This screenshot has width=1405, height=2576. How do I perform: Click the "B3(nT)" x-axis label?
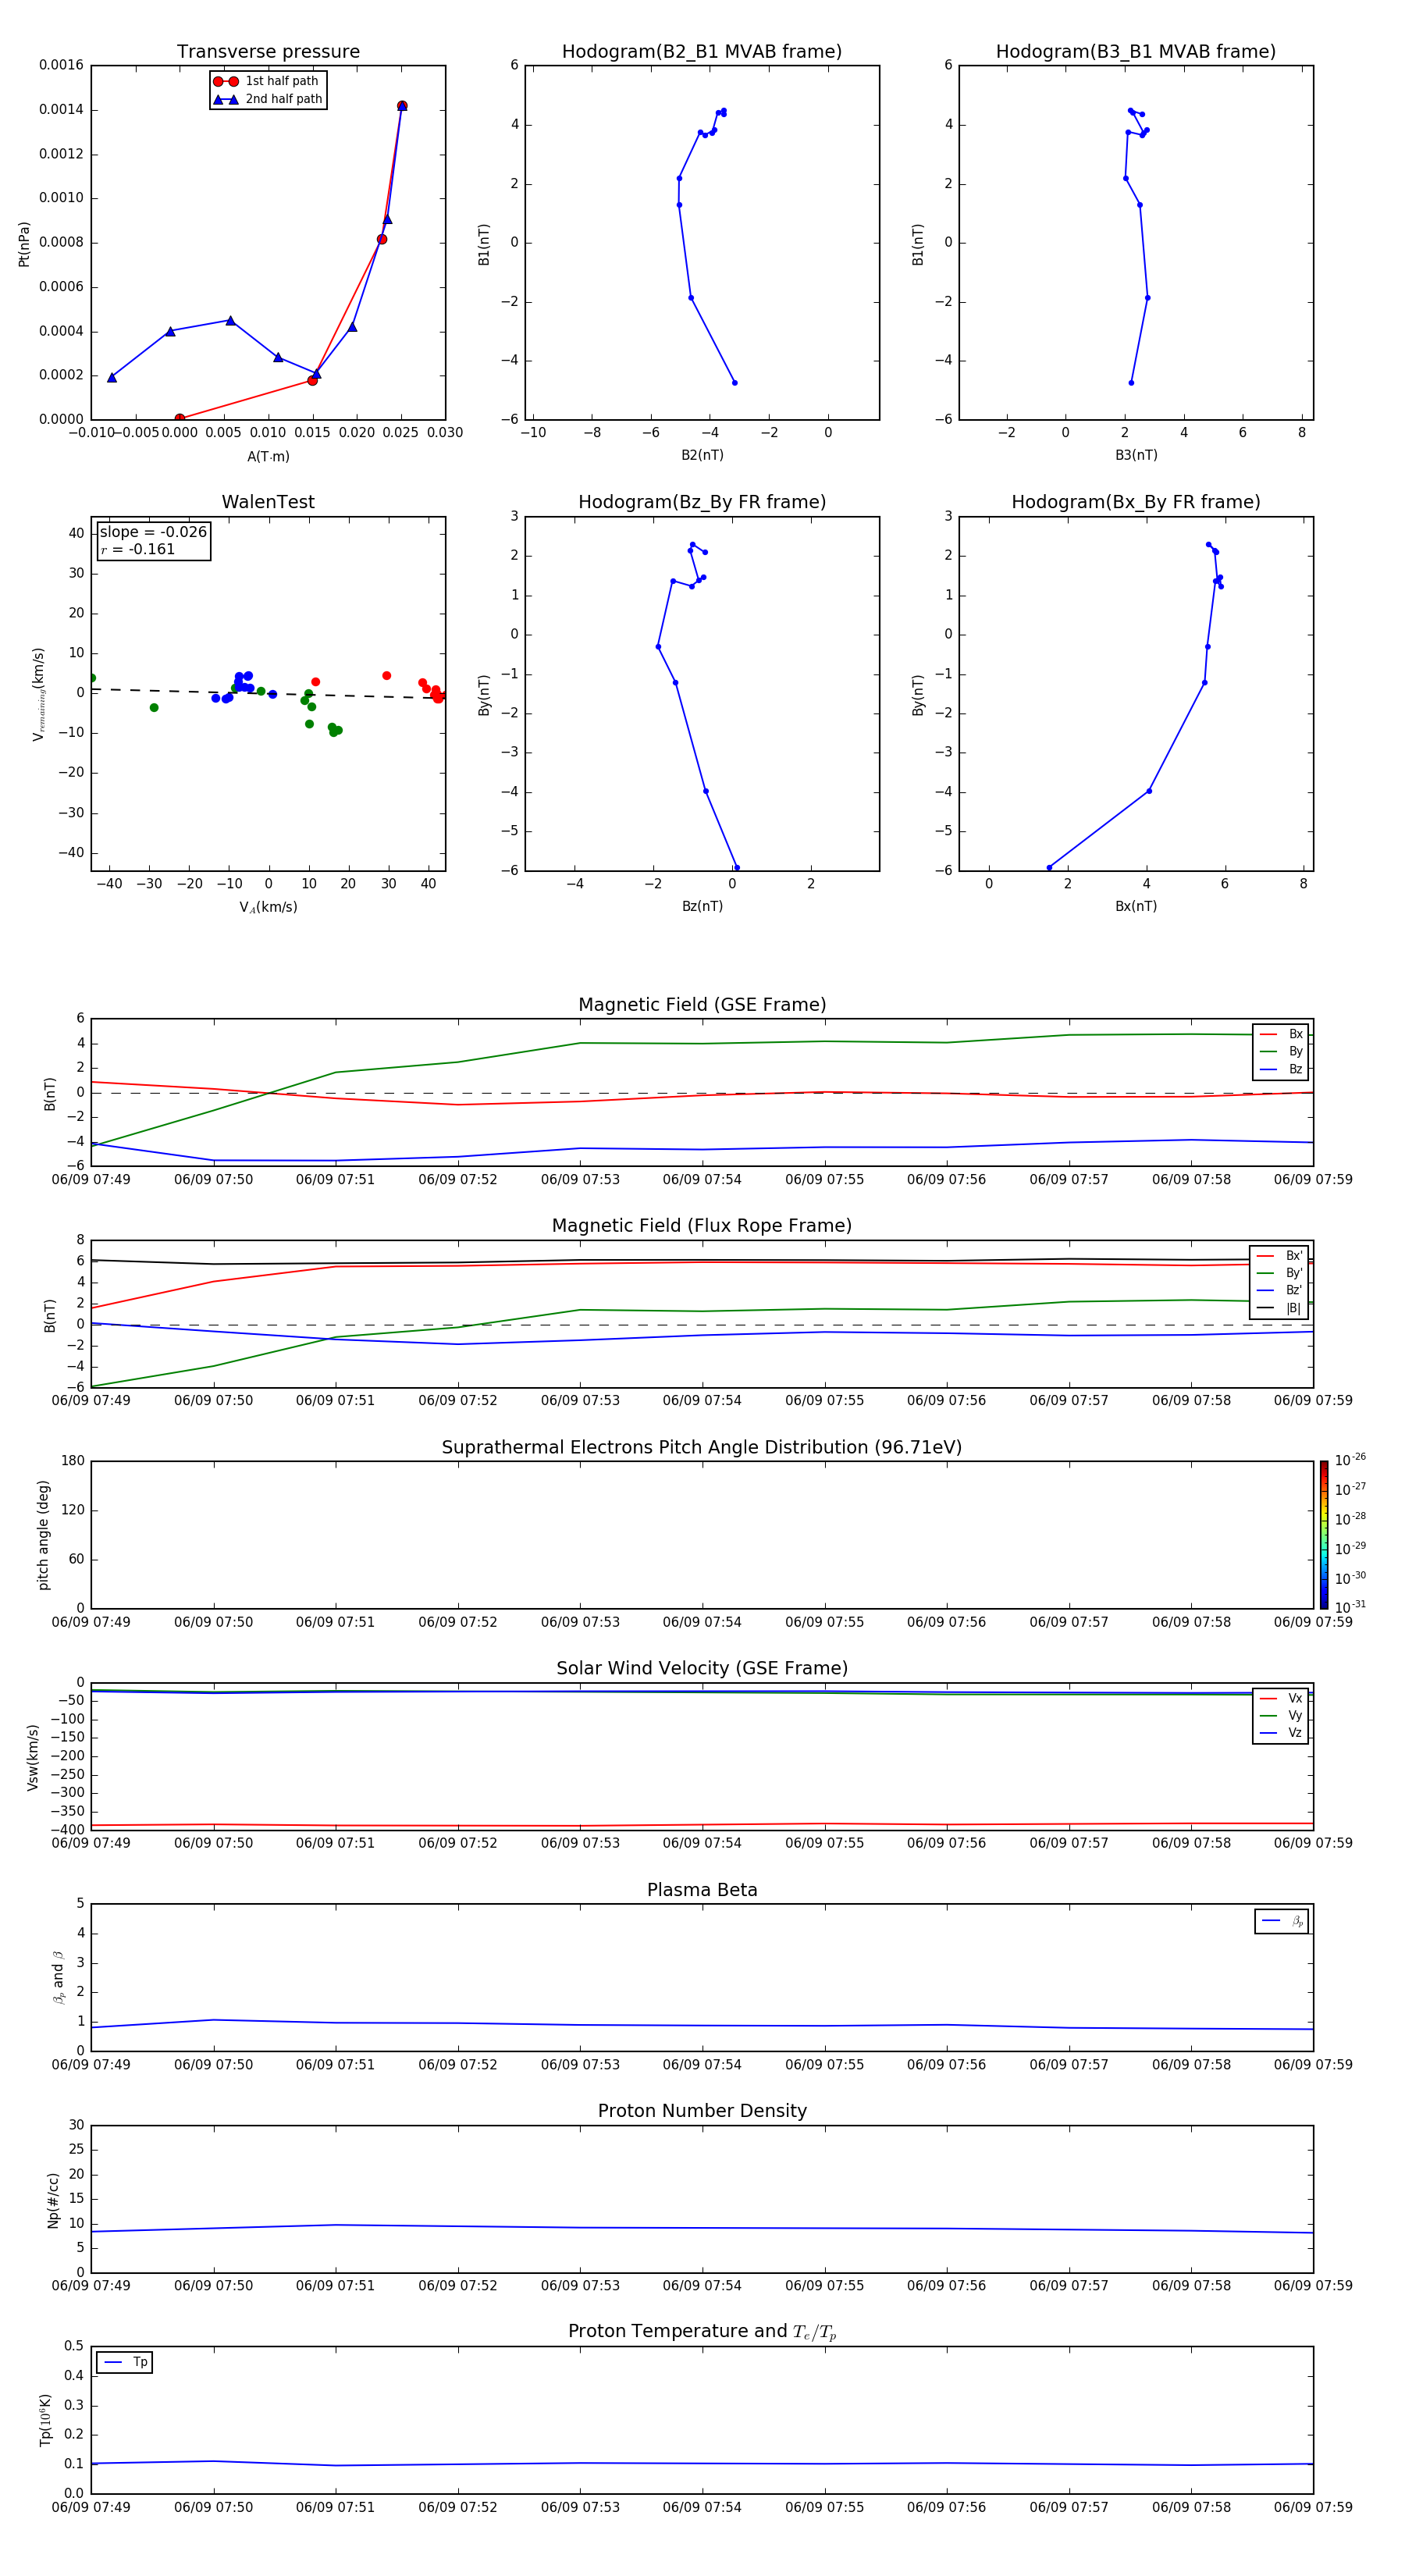click(1136, 455)
